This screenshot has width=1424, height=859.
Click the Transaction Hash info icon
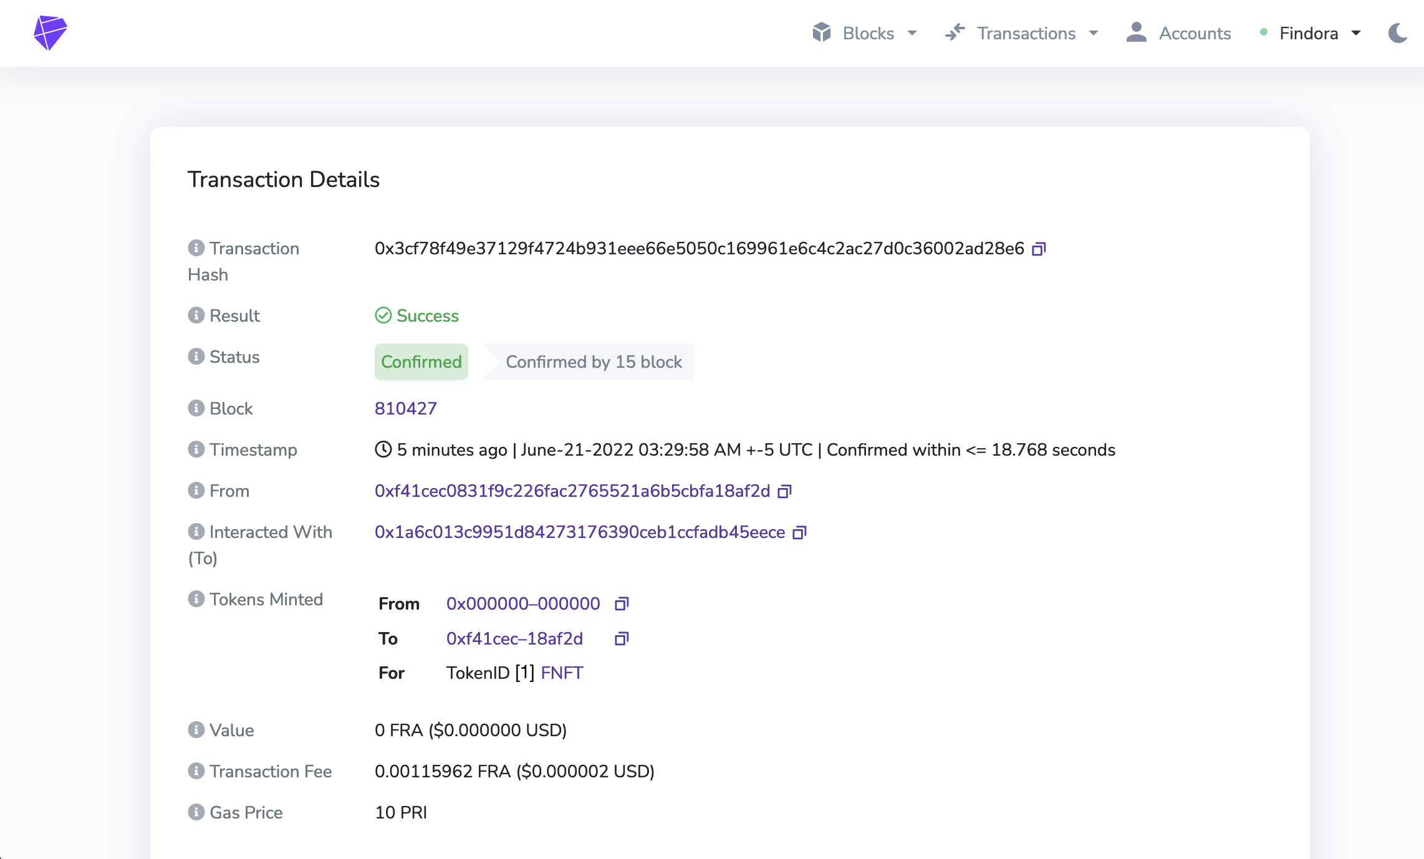(x=196, y=248)
